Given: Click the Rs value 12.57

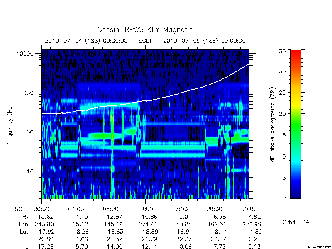Looking at the screenshot, I should (115, 217).
